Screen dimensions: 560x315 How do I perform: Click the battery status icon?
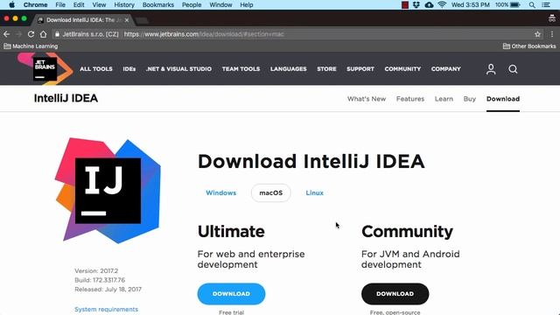[515, 4]
